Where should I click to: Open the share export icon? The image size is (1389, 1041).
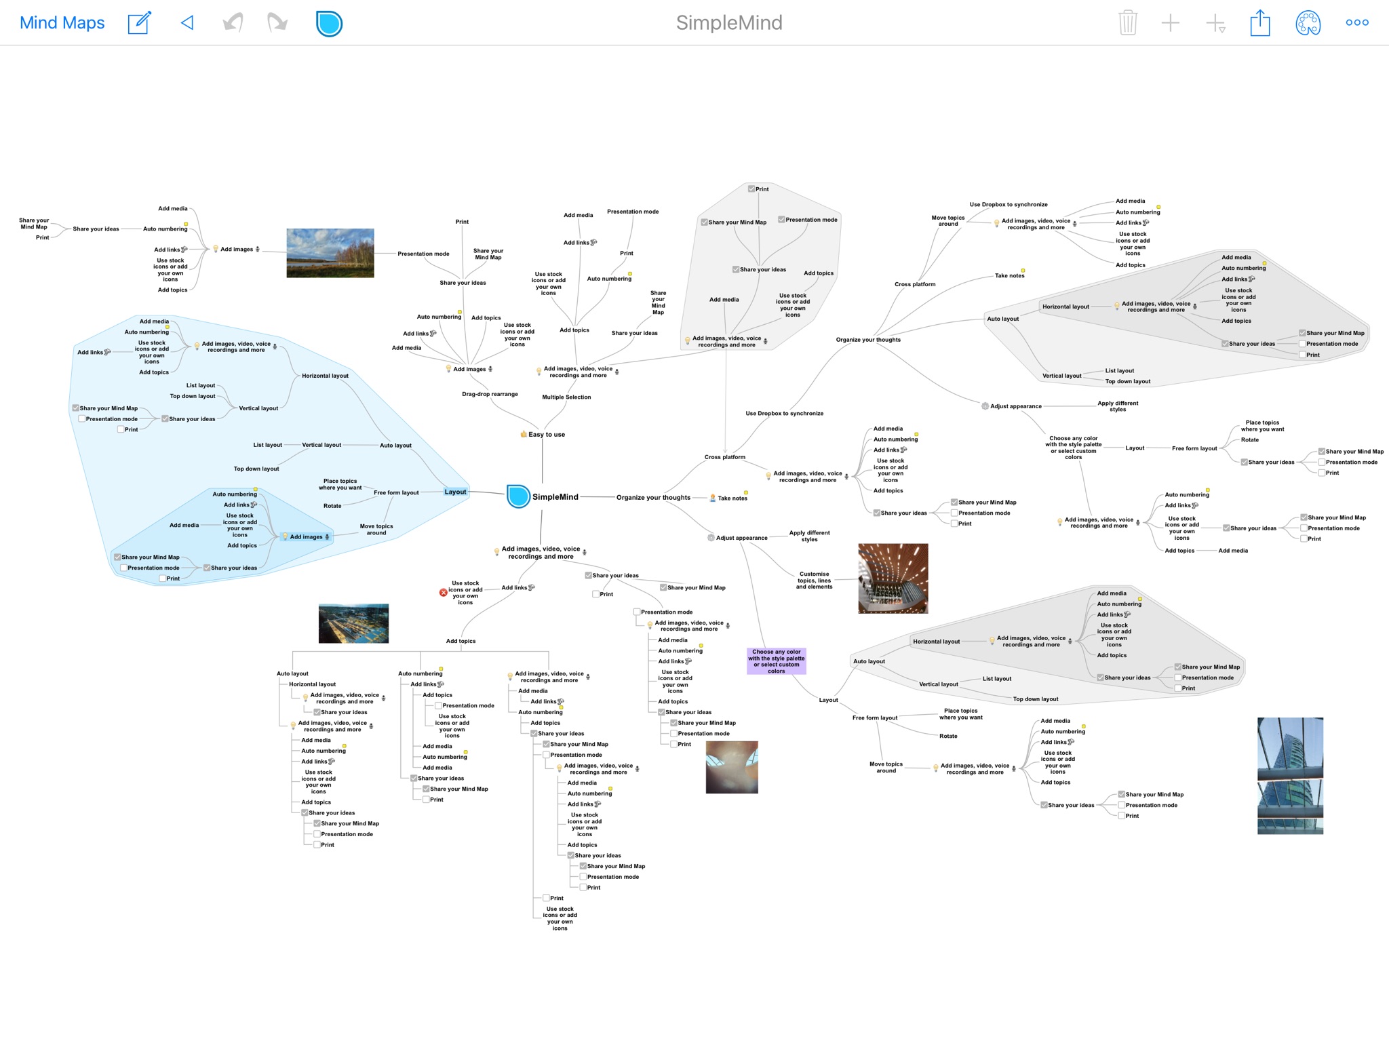(1260, 22)
